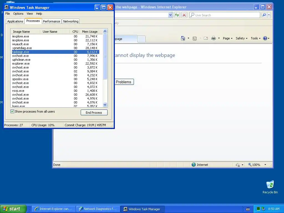Click Windows Task Manager taskbar button
The height and width of the screenshot is (213, 284).
(142, 209)
